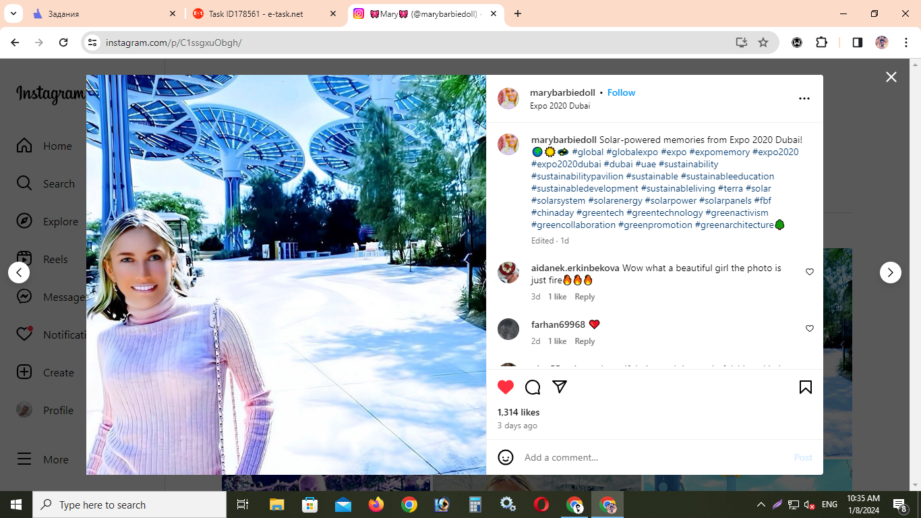
Task: Click the address bar URL
Action: tap(174, 42)
